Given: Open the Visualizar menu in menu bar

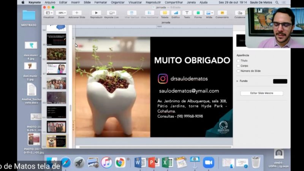Looking at the screenshot, I should [x=135, y=2].
